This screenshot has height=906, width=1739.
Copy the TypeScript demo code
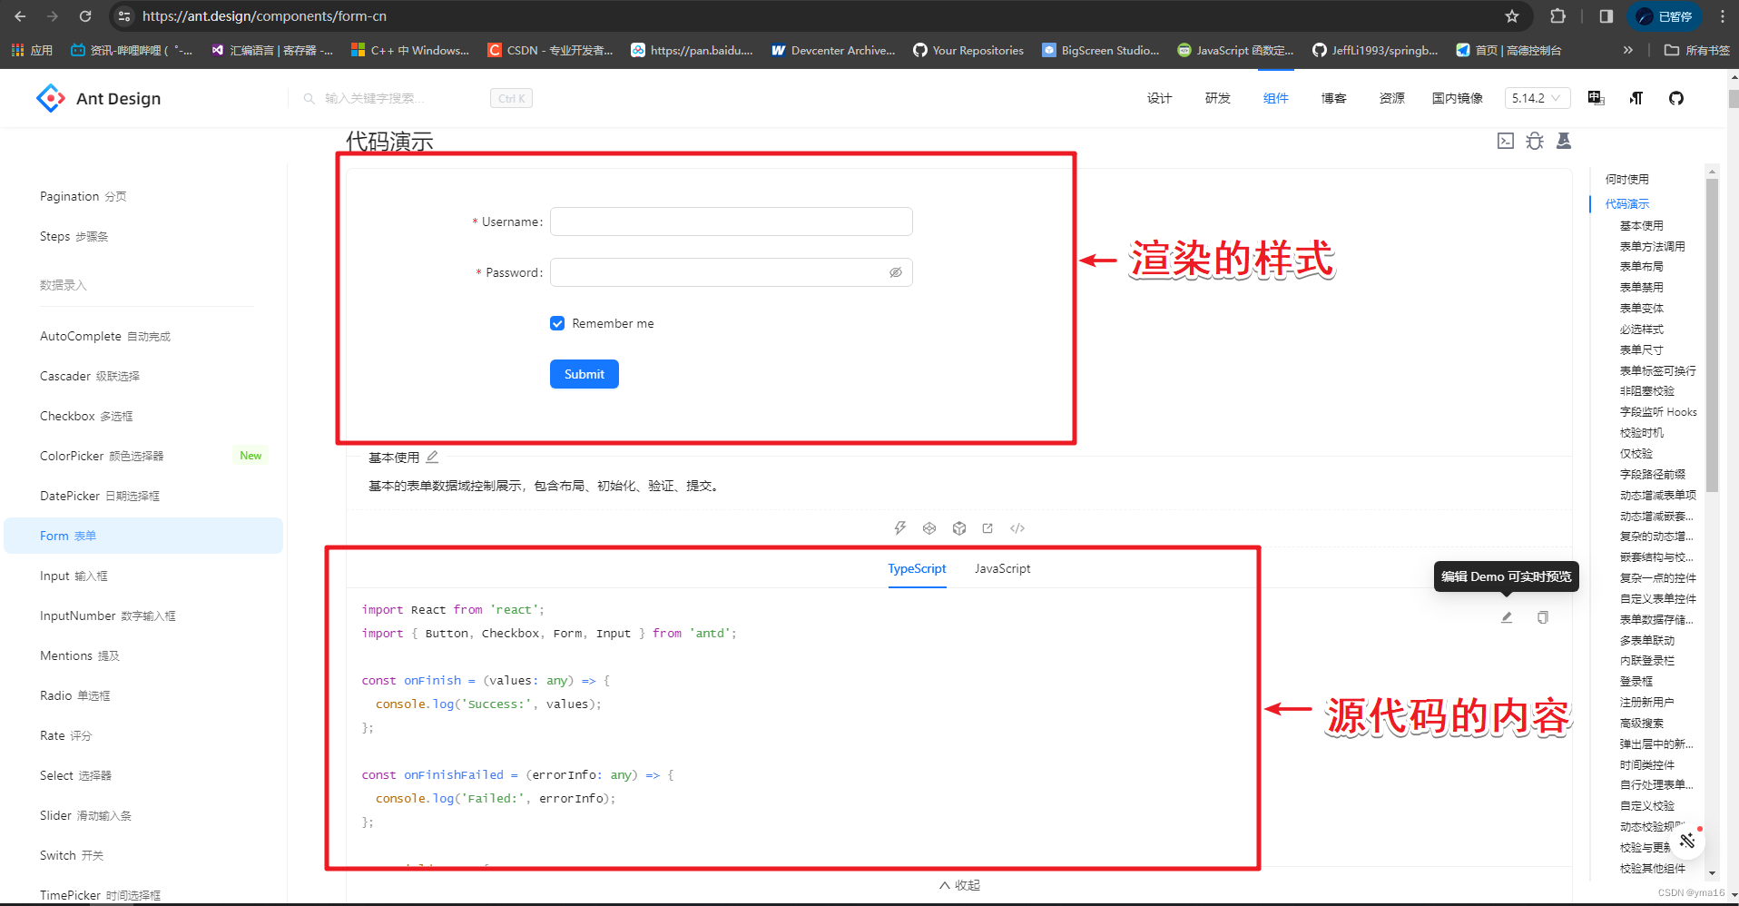(1542, 617)
